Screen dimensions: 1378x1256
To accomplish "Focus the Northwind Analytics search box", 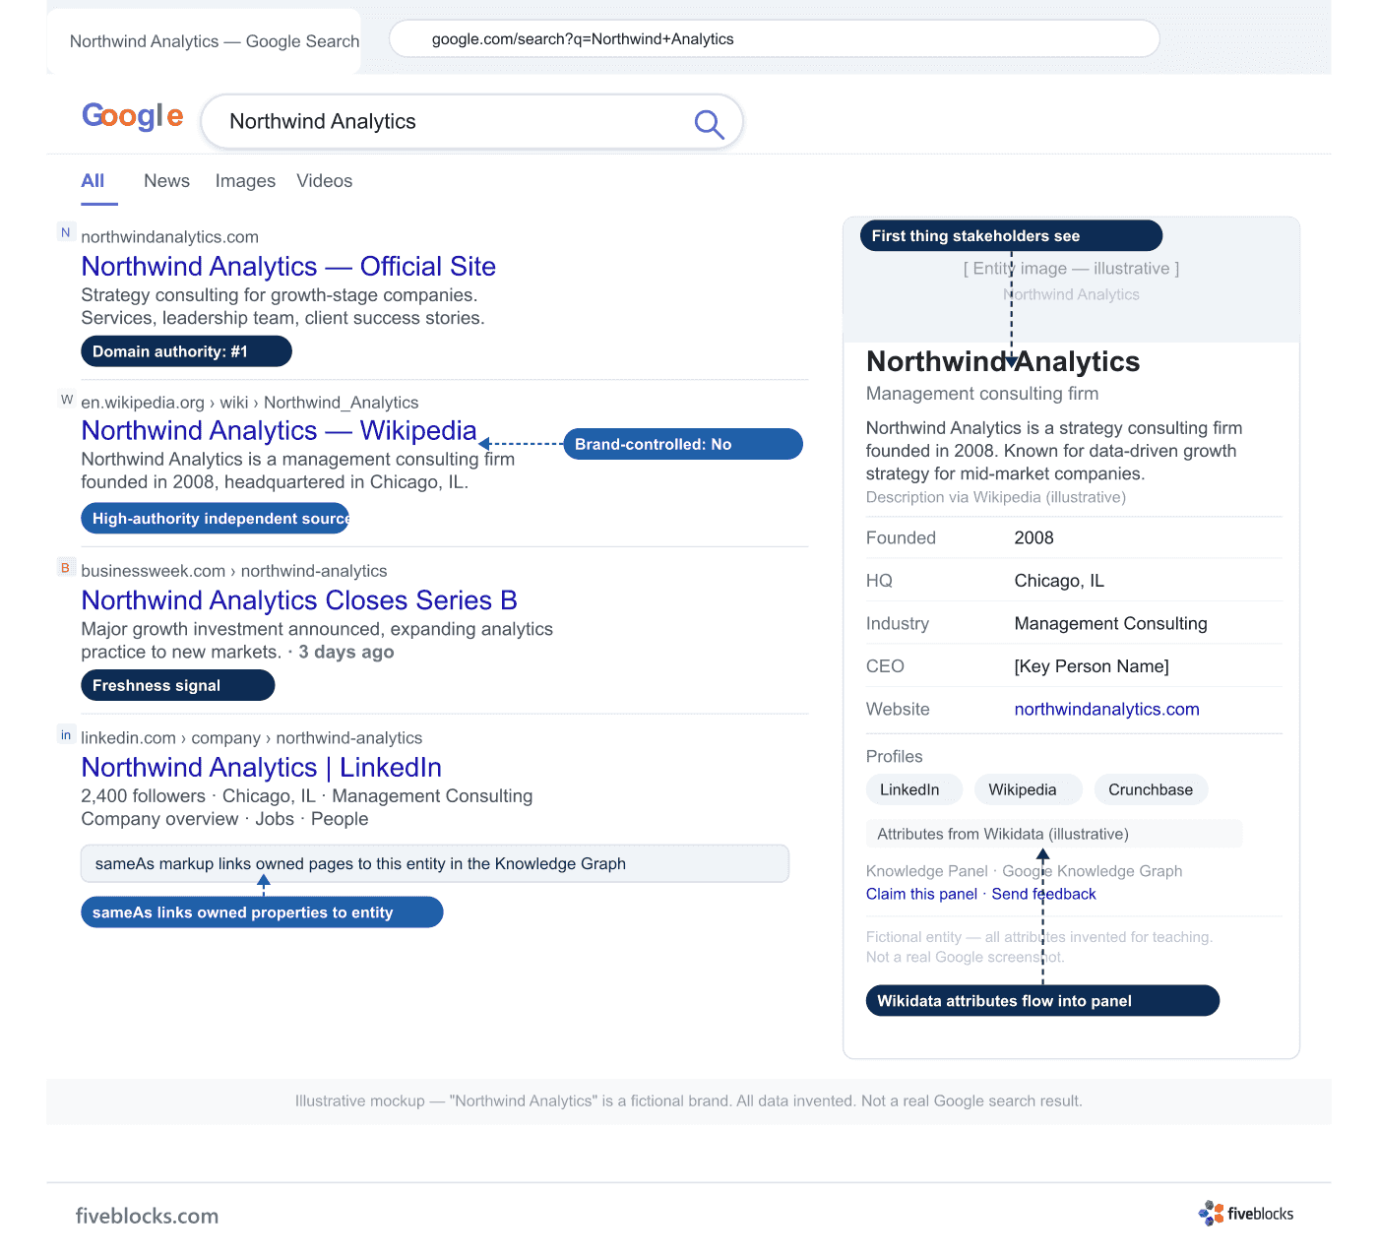I will pyautogui.click(x=471, y=122).
